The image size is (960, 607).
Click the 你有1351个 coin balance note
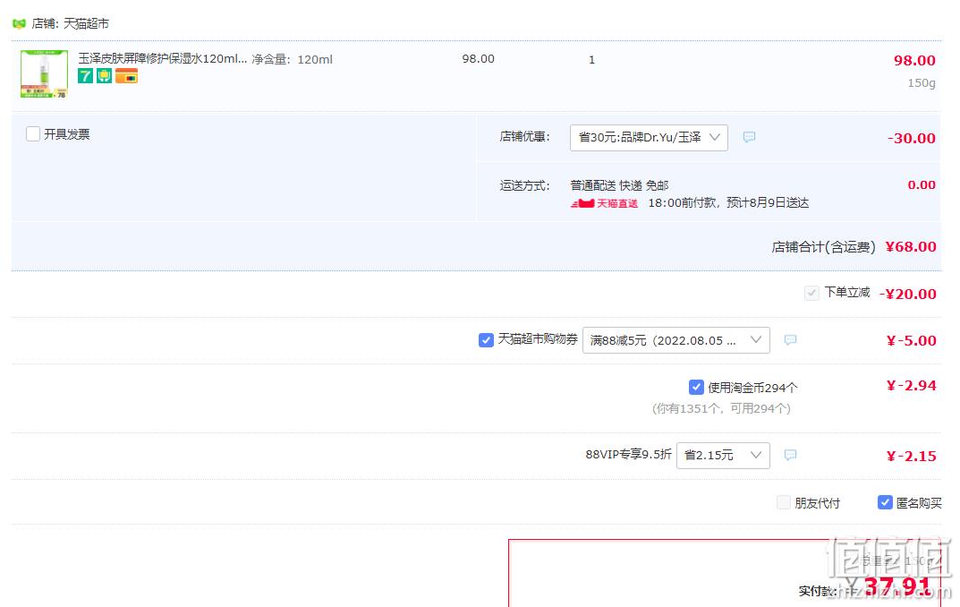[x=721, y=408]
